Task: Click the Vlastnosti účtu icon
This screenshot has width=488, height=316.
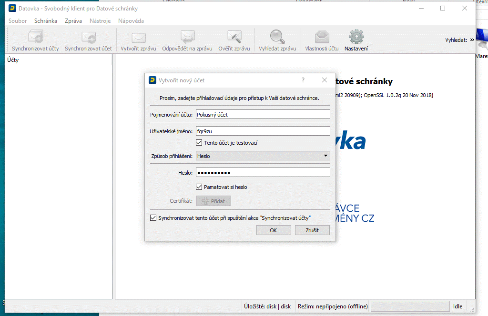Action: [x=322, y=37]
